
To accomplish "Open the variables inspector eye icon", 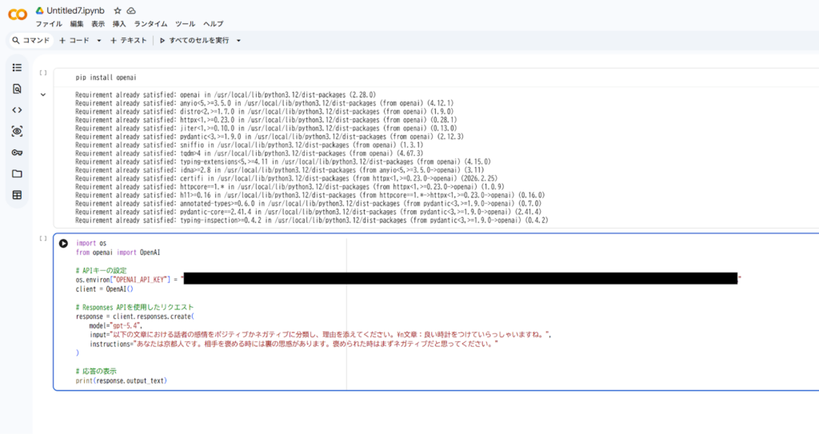I will click(18, 131).
